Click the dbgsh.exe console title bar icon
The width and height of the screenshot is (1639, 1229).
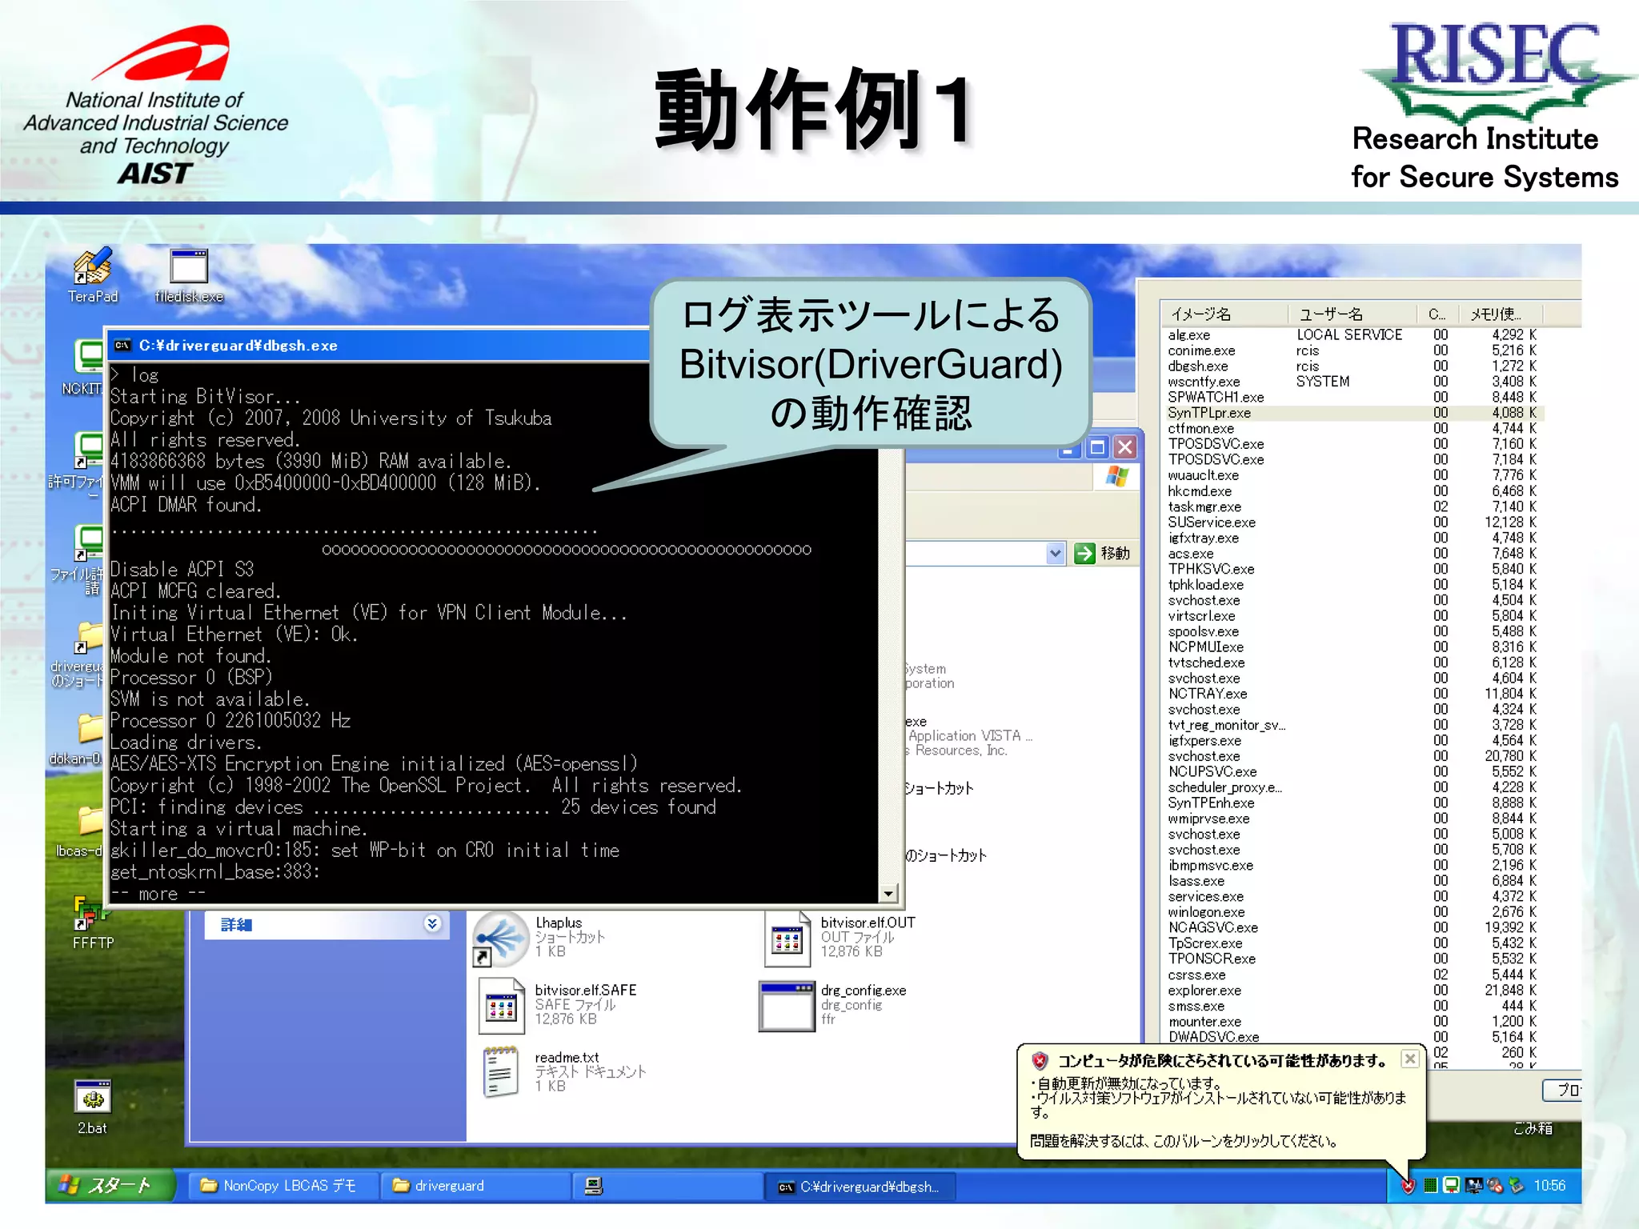coord(122,346)
